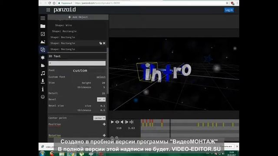278x156 pixels.
Task: Toggle audio waveform icon in playback bar
Action: click(131, 122)
